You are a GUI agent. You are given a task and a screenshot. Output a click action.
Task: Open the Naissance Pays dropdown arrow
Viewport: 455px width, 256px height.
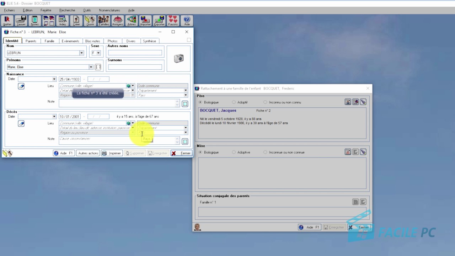[x=186, y=95]
